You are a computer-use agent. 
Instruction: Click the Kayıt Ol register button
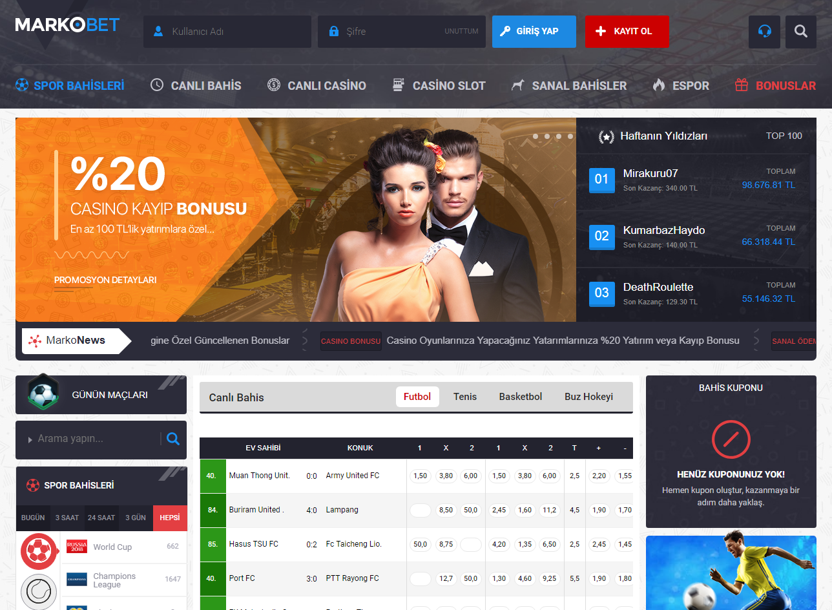tap(627, 32)
